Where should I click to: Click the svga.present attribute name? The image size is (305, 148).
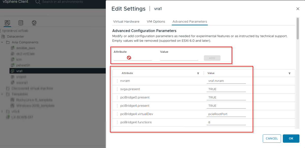point(130,89)
